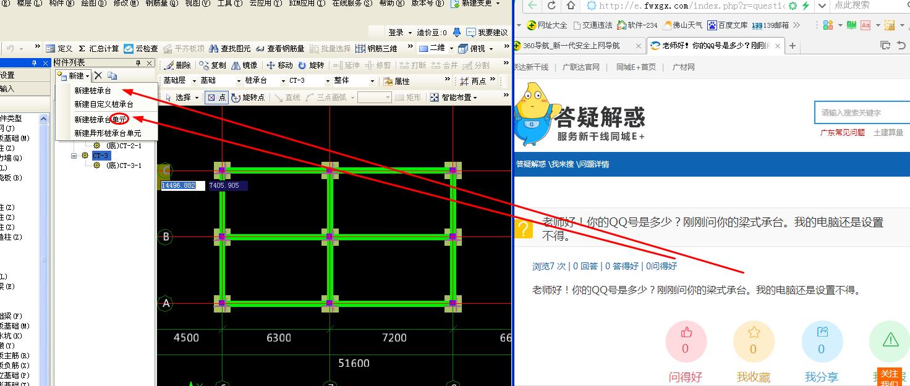Open 百度文库 bookmark
Image resolution: width=910 pixels, height=386 pixels.
tap(728, 25)
